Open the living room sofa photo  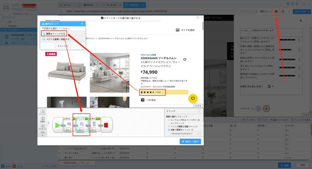110,73
